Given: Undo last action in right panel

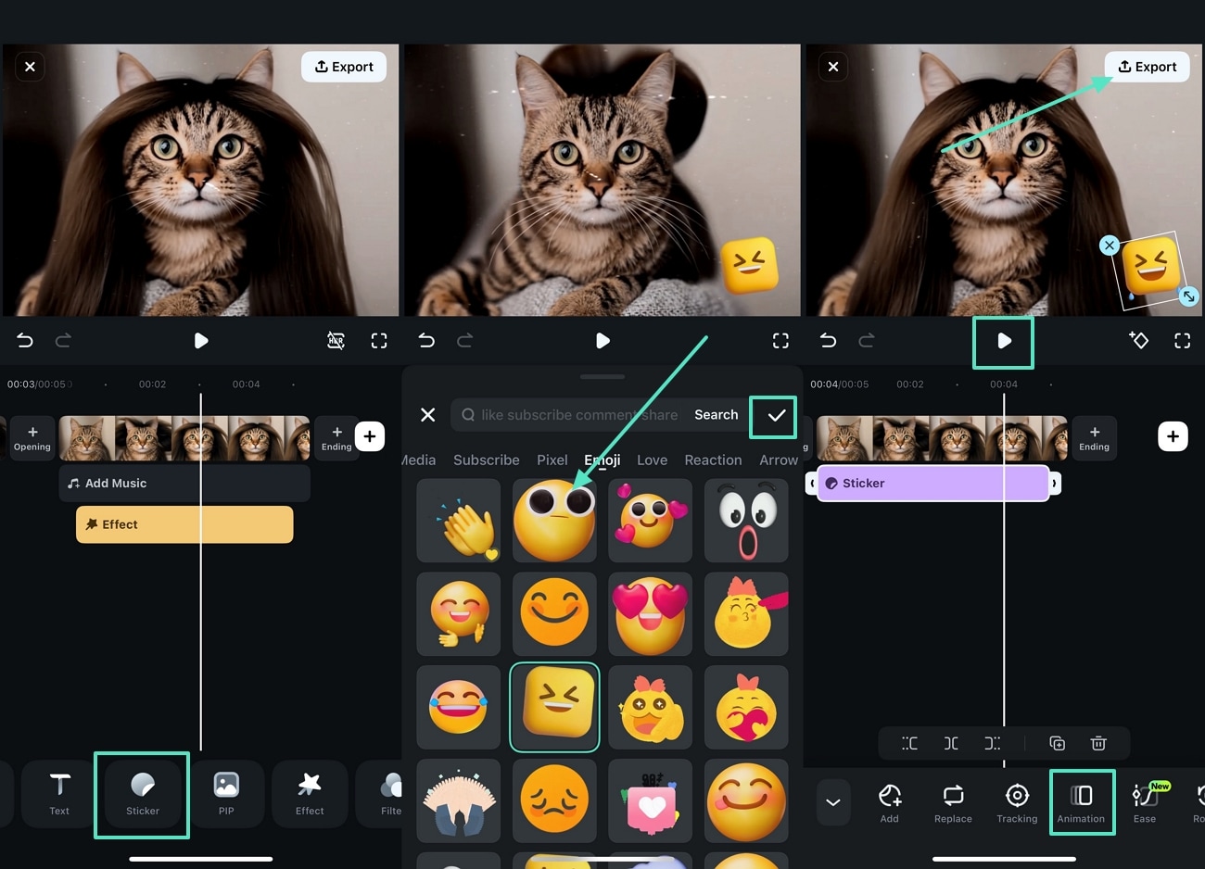Looking at the screenshot, I should tap(828, 341).
